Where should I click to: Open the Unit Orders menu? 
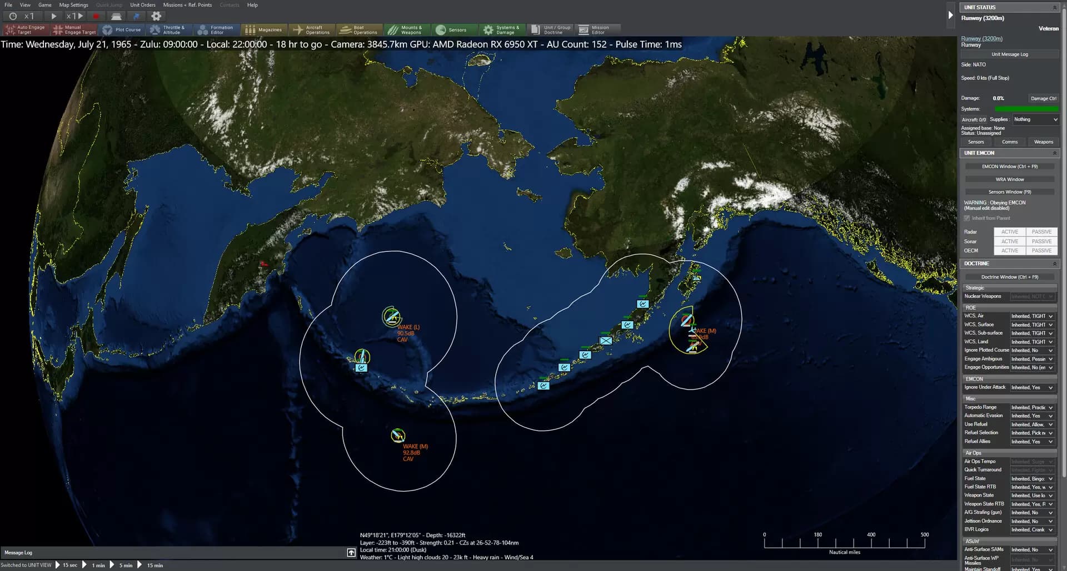click(x=143, y=5)
